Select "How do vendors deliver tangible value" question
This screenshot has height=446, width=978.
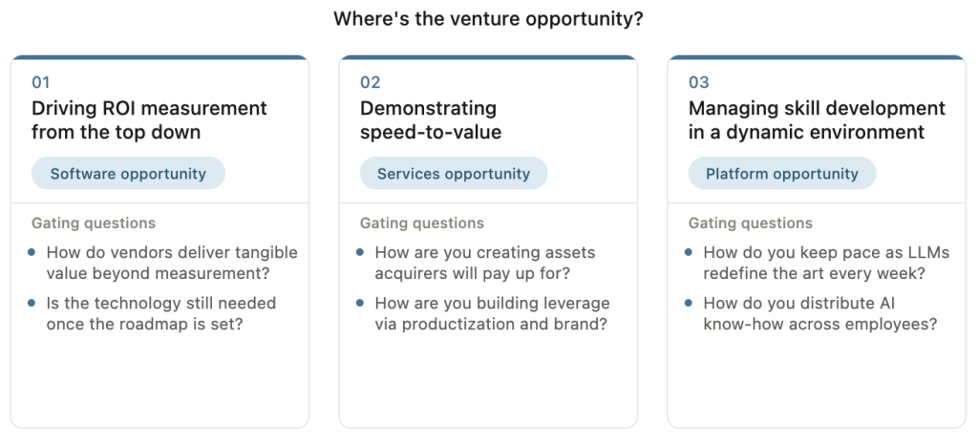click(172, 264)
